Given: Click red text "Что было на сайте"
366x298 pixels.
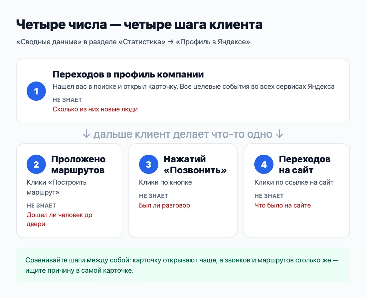Looking at the screenshot, I should 282,205.
